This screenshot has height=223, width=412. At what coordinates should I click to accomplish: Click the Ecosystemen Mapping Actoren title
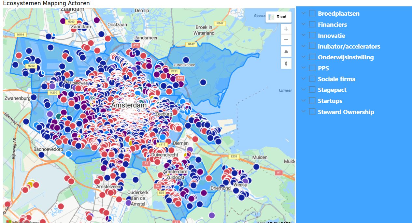pyautogui.click(x=46, y=3)
